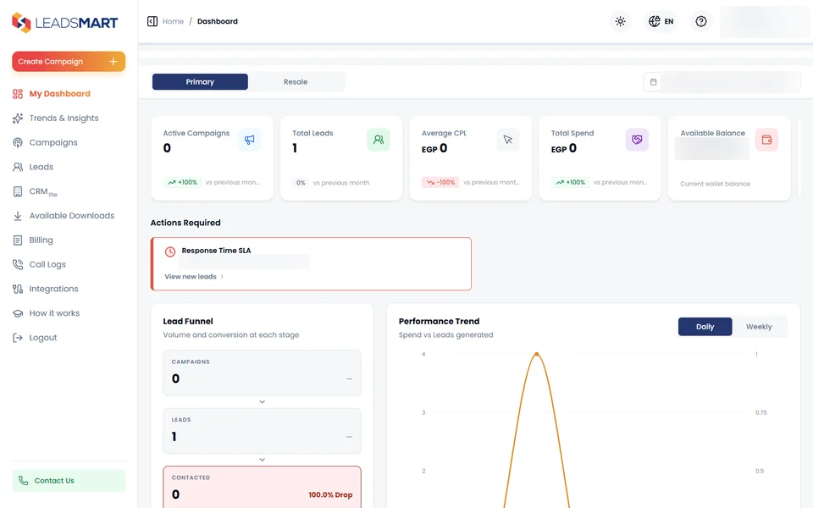This screenshot has width=813, height=508.
Task: Click Logout in the sidebar
Action: click(x=42, y=338)
